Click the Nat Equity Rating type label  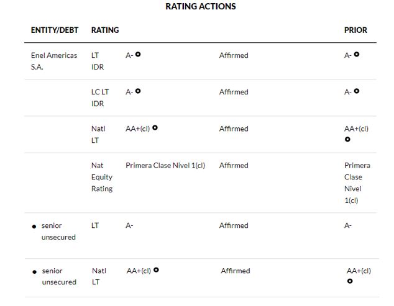click(102, 177)
